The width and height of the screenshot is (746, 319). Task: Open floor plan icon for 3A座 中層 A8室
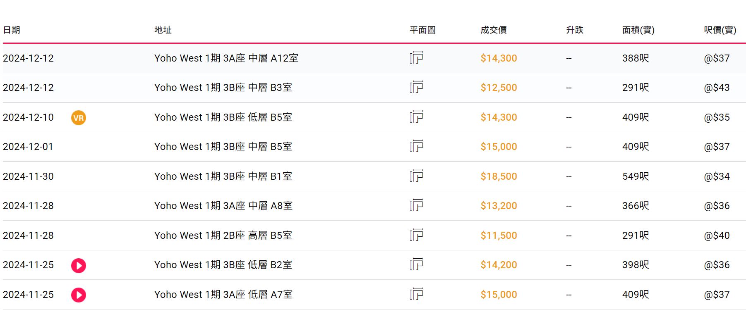[x=416, y=205]
